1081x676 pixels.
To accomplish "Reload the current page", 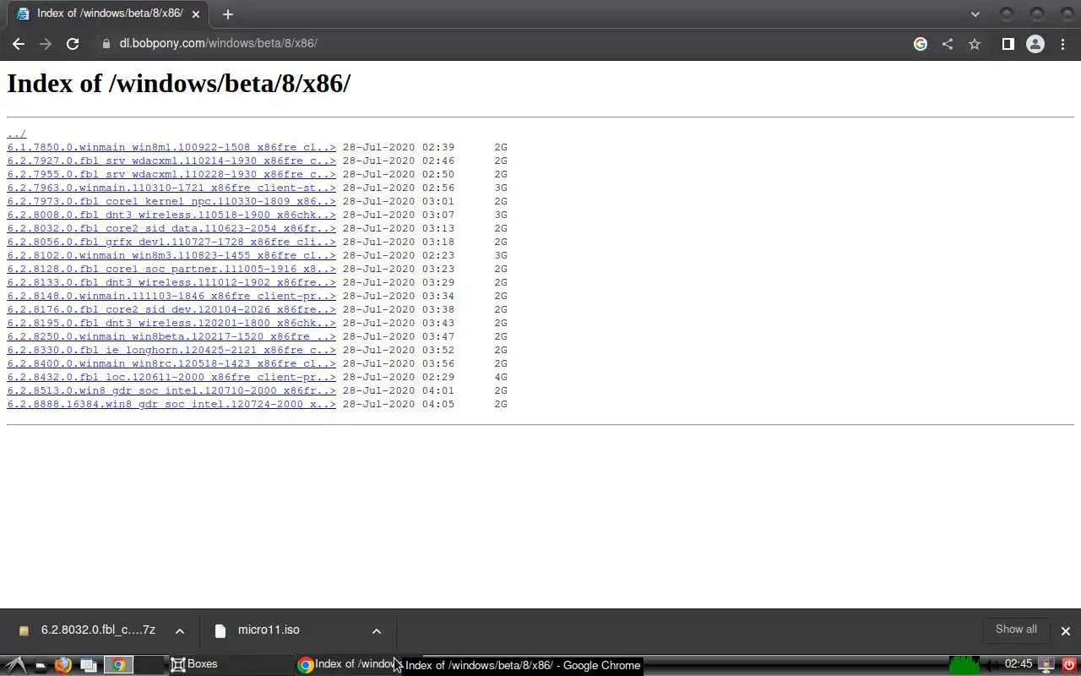I will coord(73,44).
